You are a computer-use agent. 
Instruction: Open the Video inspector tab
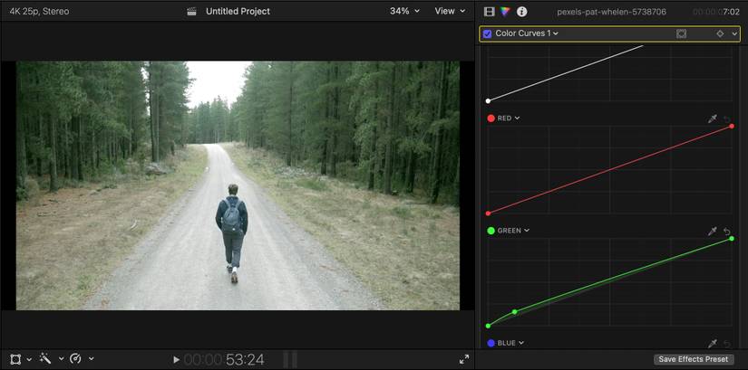[x=489, y=12]
